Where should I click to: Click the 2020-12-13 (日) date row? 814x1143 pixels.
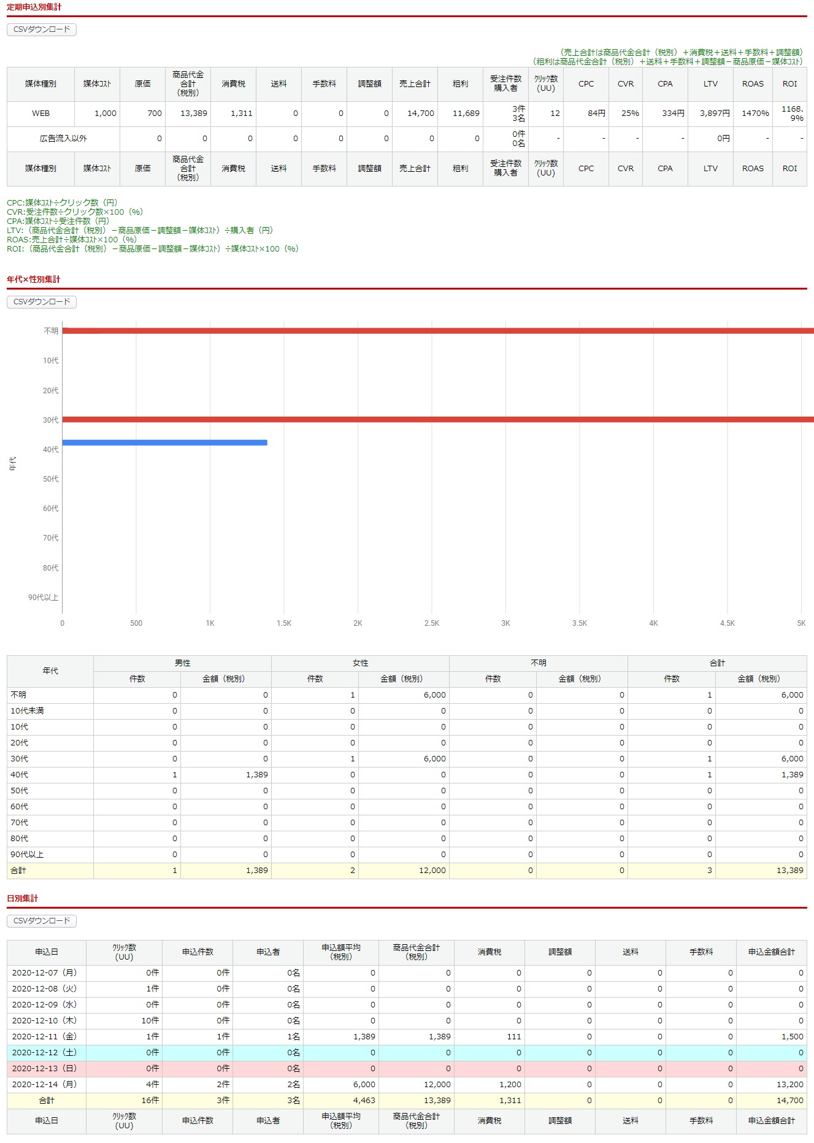coord(407,1069)
